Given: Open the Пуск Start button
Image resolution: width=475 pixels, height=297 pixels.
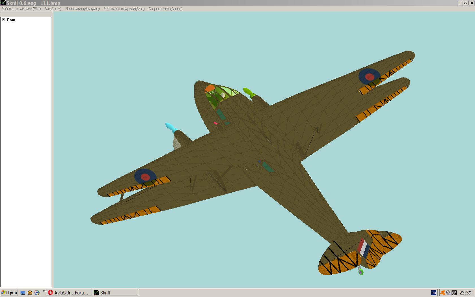Looking at the screenshot, I should click(9, 293).
